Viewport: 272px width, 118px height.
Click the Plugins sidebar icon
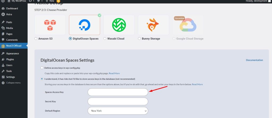3,59
